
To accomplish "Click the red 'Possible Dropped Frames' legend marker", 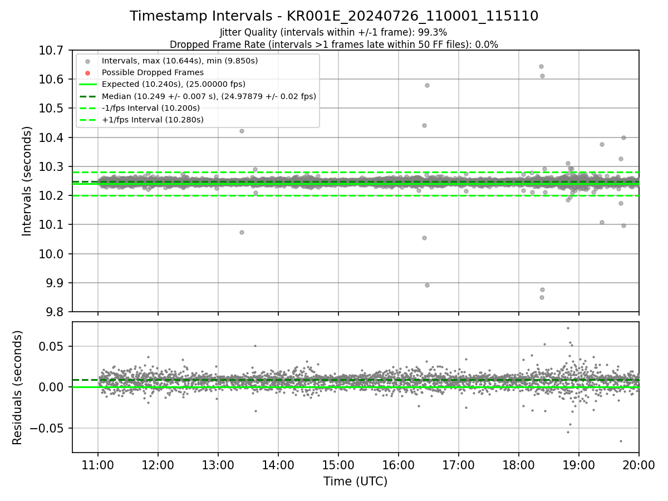I will 87,73.
